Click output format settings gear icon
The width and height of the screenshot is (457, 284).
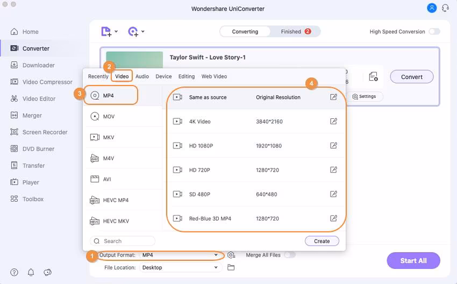click(231, 255)
